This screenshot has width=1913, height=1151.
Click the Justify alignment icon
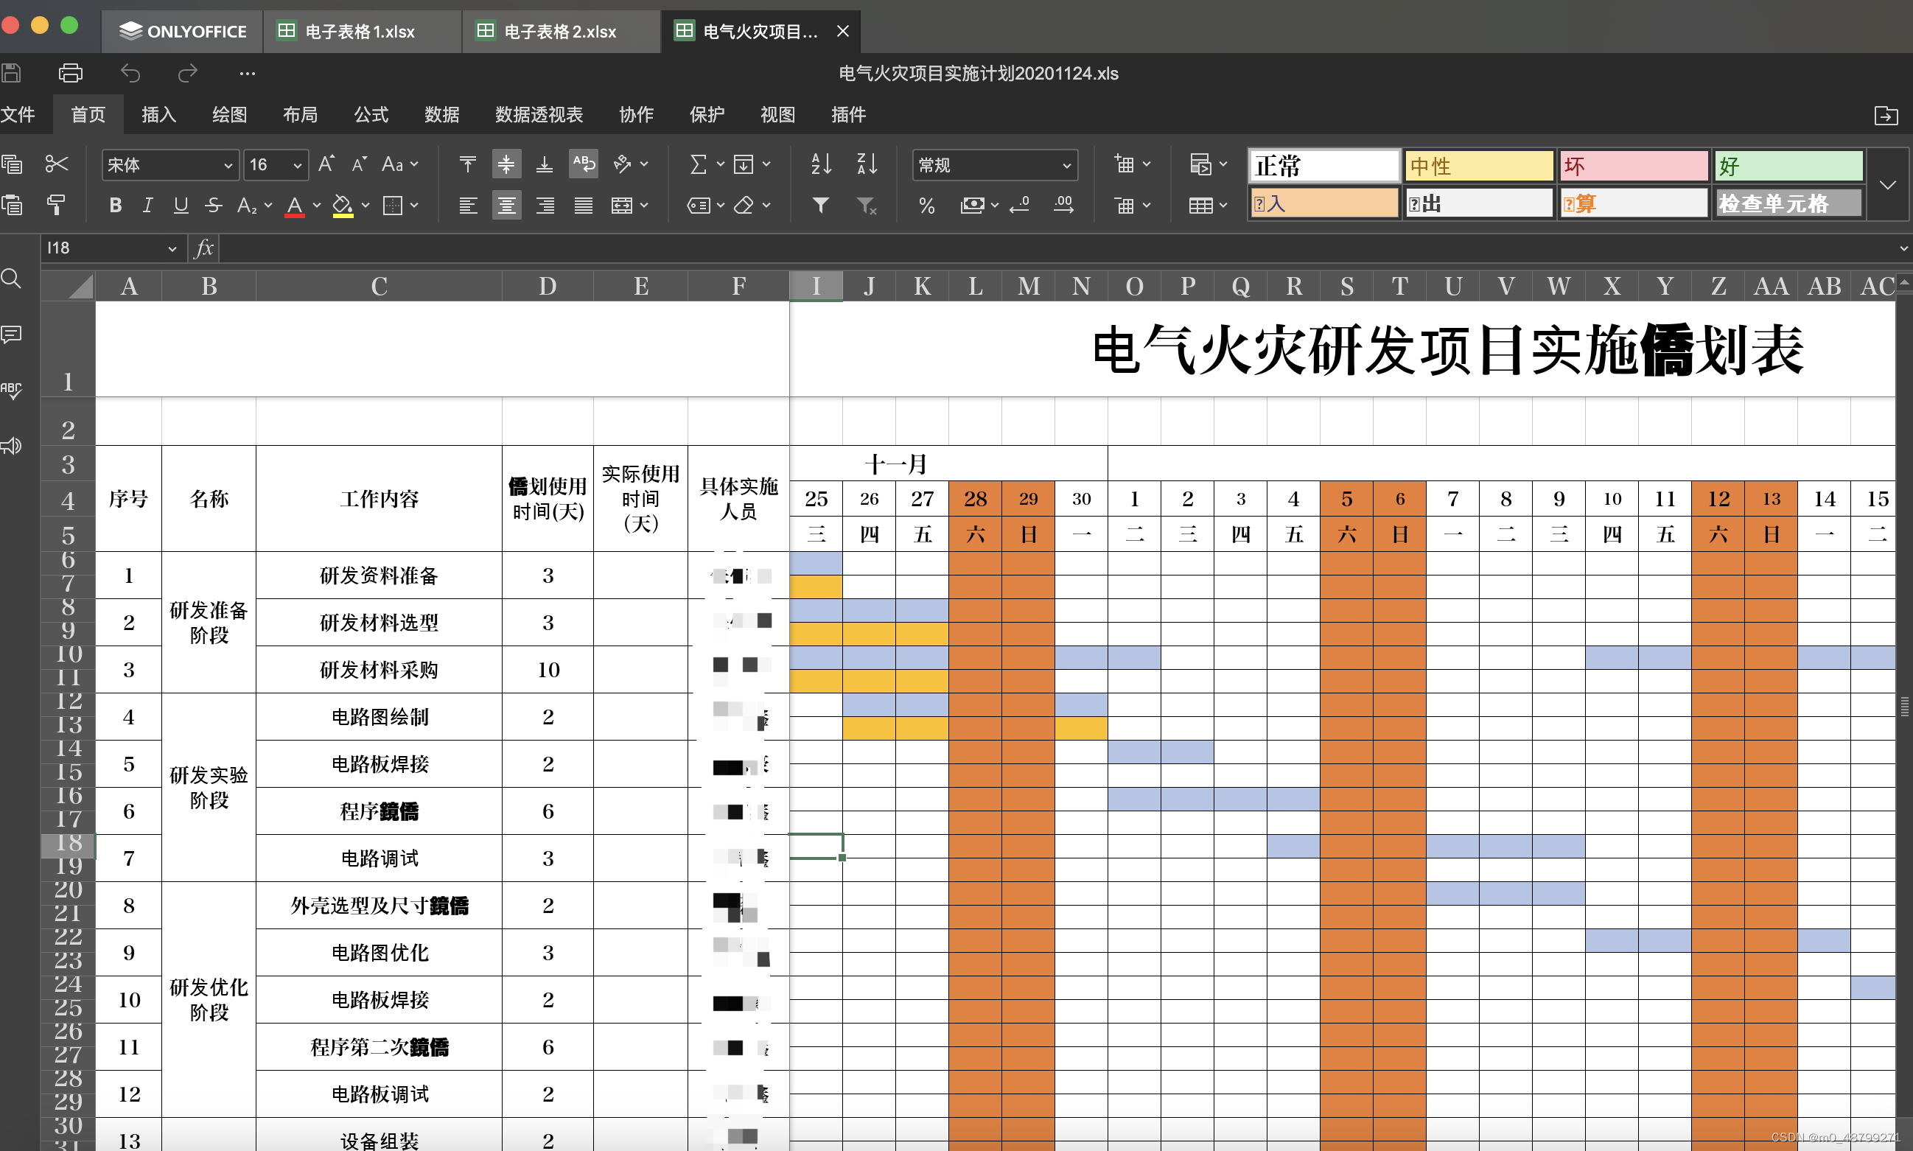click(x=583, y=205)
